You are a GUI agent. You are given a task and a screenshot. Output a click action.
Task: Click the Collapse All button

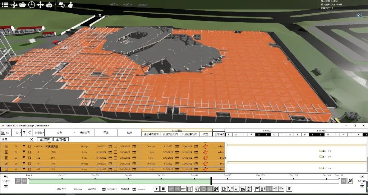pyautogui.click(x=61, y=139)
